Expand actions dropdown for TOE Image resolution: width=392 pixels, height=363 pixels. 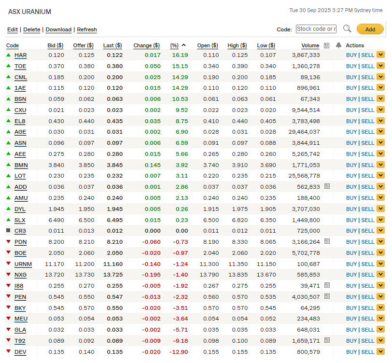380,66
